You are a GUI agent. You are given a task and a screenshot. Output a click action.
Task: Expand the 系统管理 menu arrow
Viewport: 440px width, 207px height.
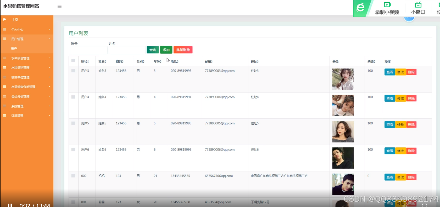49,106
